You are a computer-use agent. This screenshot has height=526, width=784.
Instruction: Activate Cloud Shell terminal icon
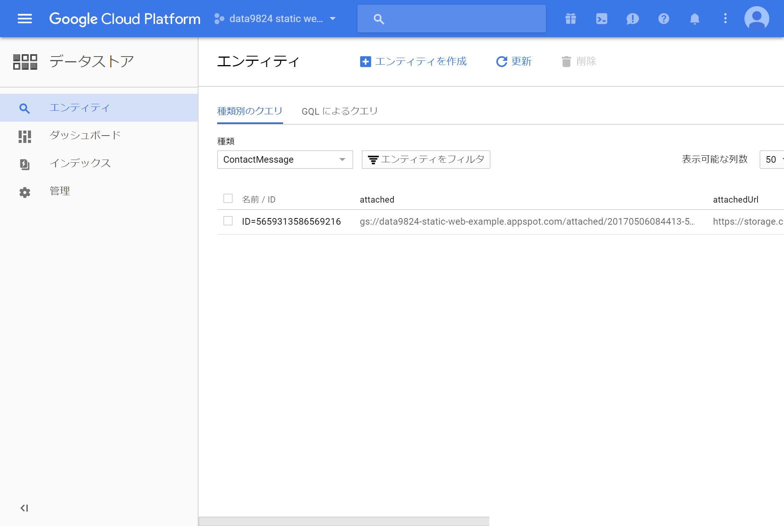[x=601, y=19]
